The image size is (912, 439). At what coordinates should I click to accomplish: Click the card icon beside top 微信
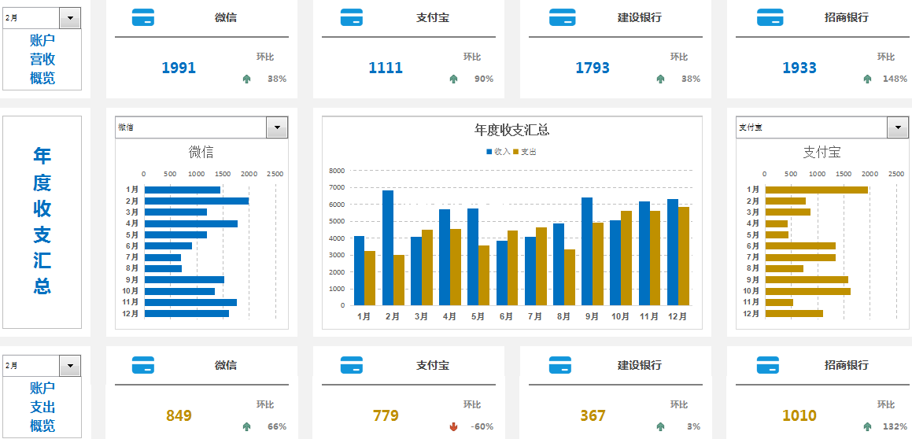click(143, 17)
